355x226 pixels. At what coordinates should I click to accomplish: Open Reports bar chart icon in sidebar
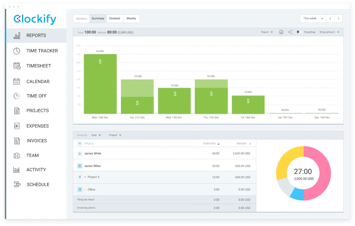point(17,36)
